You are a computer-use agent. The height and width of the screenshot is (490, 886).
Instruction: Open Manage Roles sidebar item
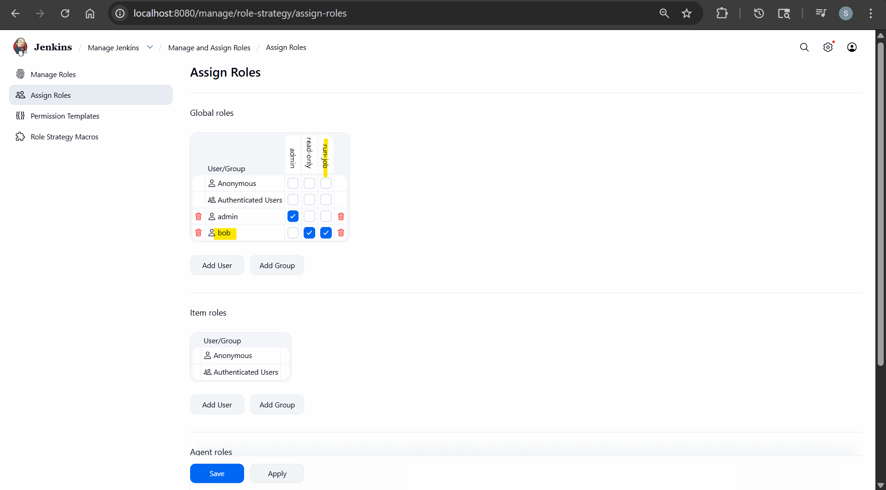point(91,74)
